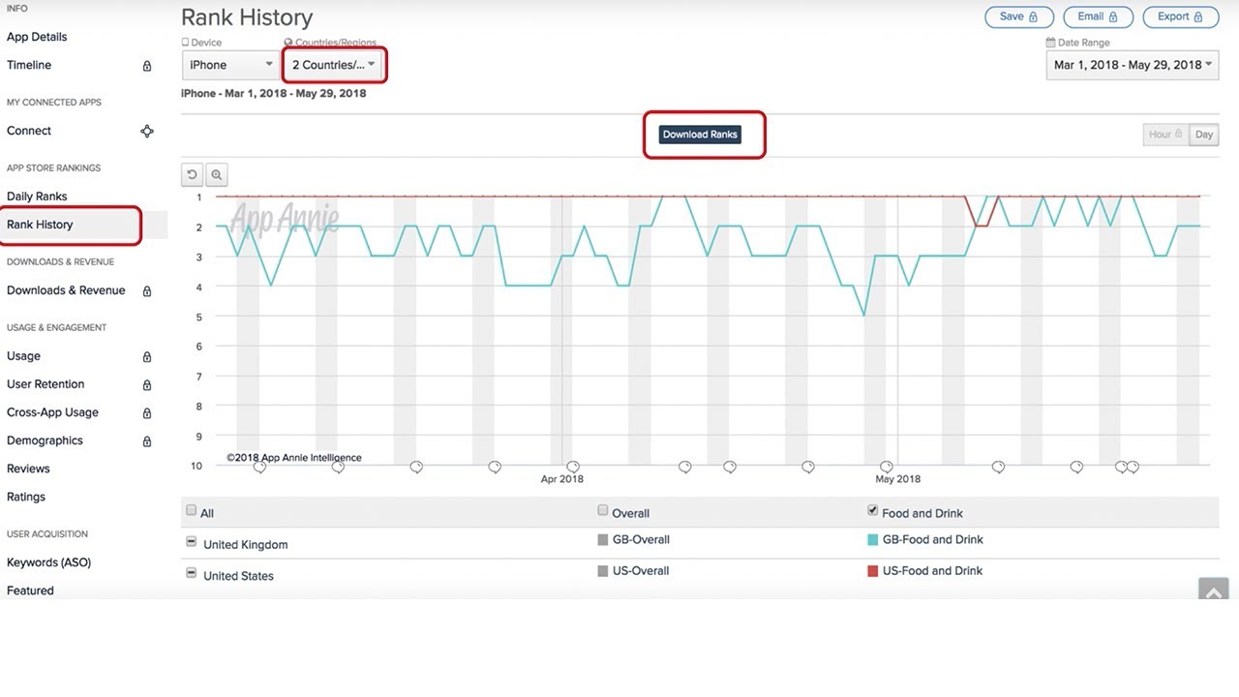The height and width of the screenshot is (697, 1239).
Task: Click US-Food and Drink red swatch
Action: pos(873,571)
